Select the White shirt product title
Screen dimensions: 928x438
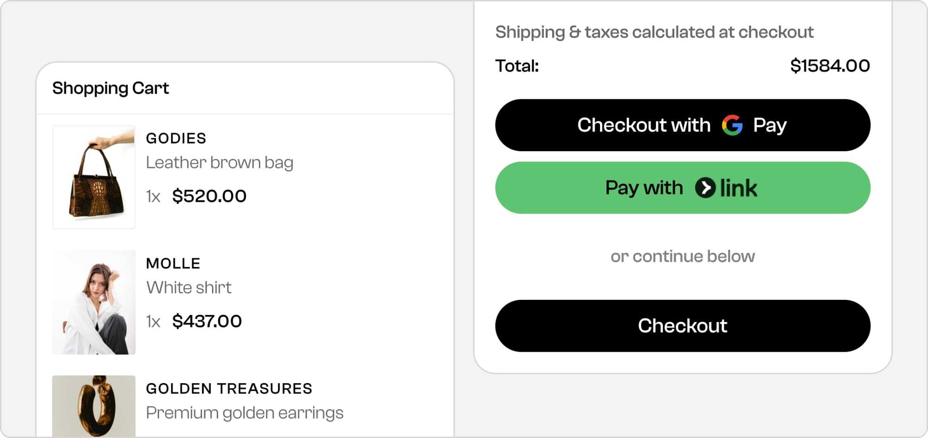point(189,288)
